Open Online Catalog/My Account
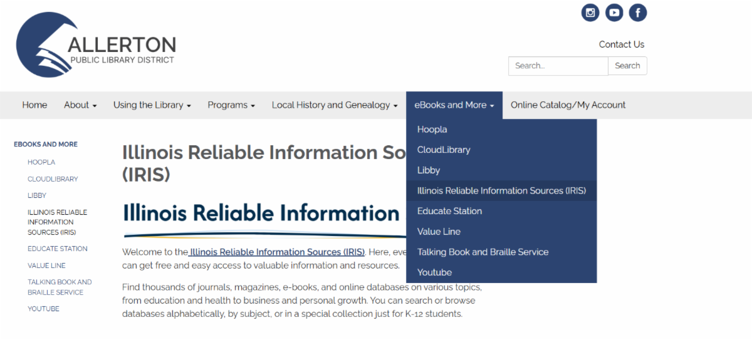This screenshot has height=340, width=752. pos(568,105)
